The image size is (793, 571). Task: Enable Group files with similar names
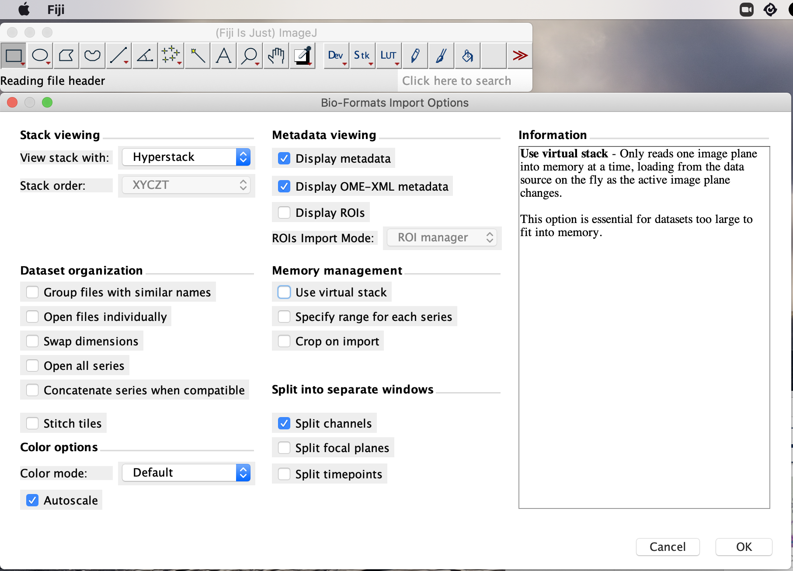pyautogui.click(x=32, y=292)
